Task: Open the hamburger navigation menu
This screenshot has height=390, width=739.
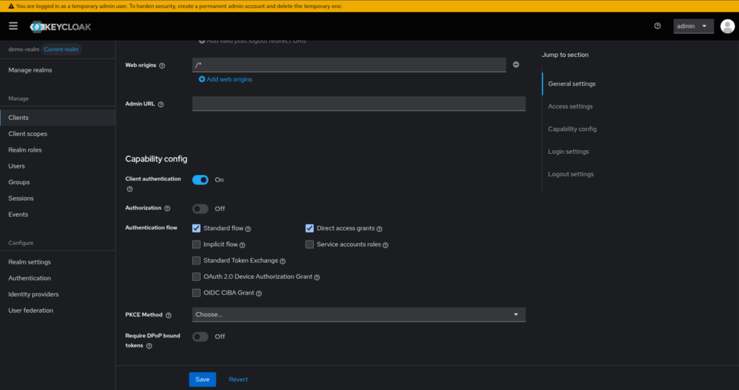Action: [13, 26]
